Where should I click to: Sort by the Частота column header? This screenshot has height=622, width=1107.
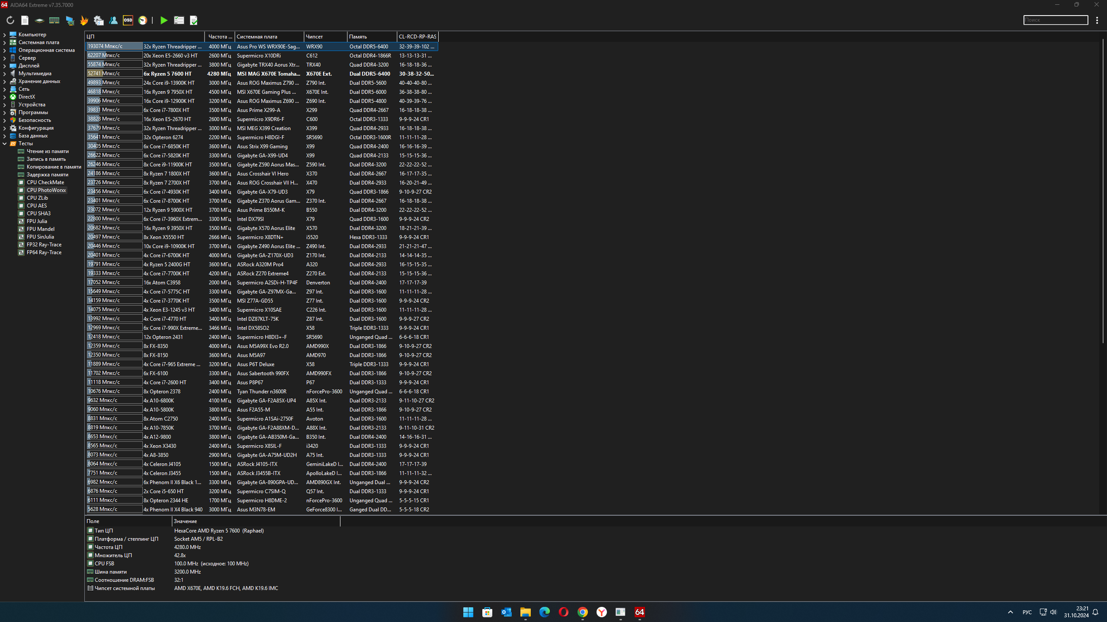[x=220, y=37]
